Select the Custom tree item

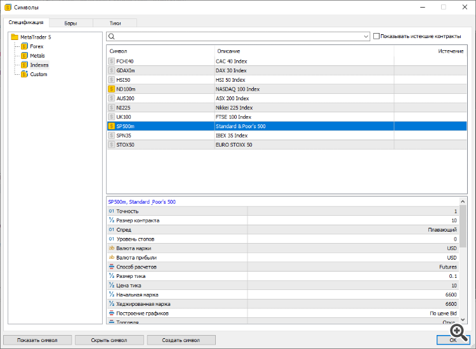39,74
